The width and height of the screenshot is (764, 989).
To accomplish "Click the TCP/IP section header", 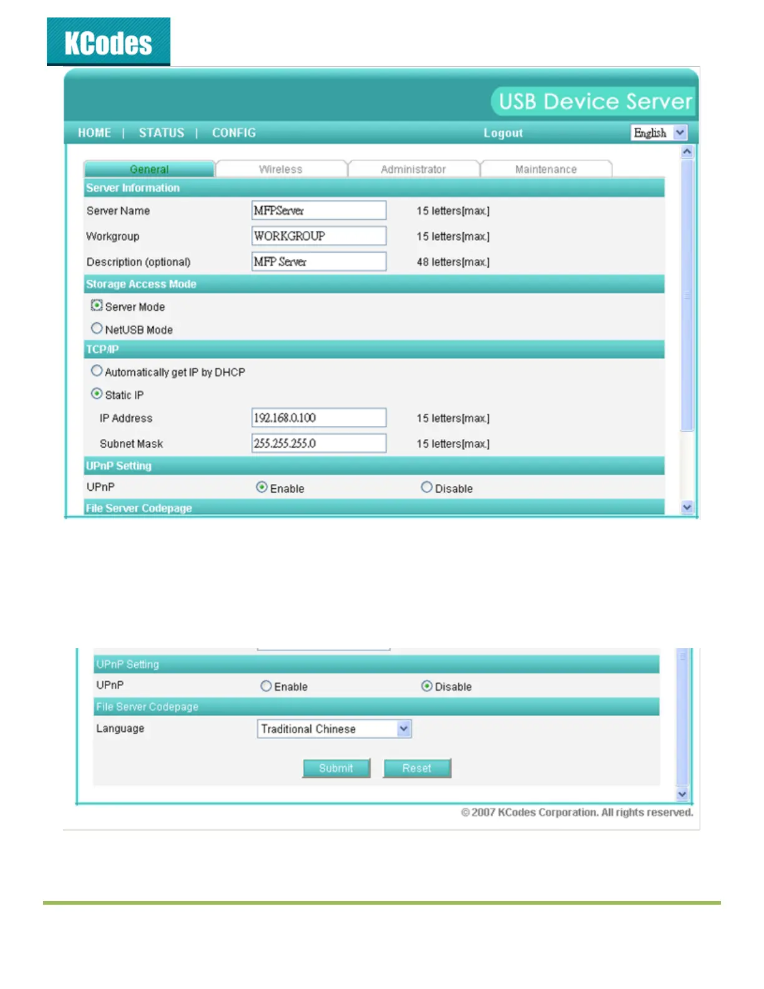I will 375,350.
